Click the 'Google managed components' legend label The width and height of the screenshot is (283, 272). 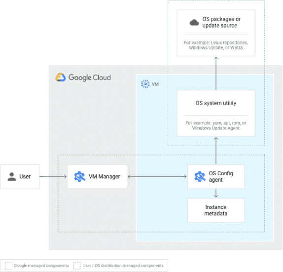coord(41,266)
